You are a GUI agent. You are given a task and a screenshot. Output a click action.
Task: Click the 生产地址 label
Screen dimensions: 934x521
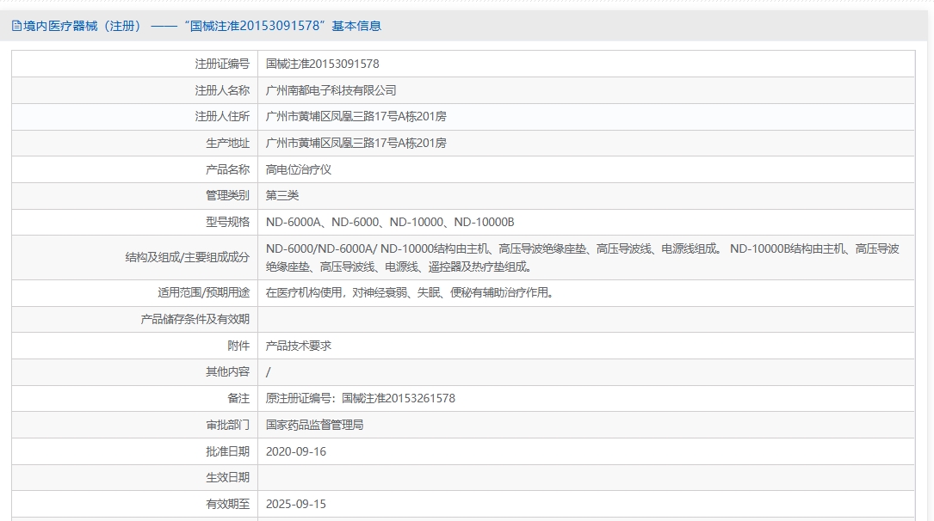coord(227,143)
